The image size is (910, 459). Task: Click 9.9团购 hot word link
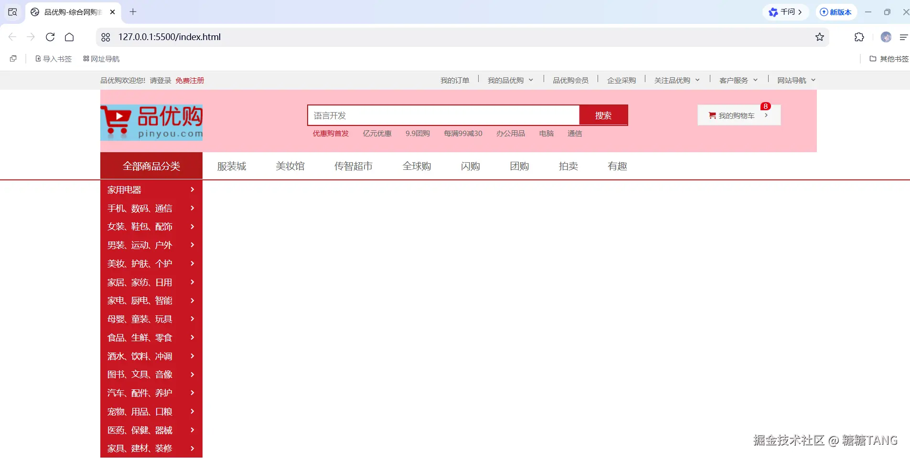tap(418, 134)
